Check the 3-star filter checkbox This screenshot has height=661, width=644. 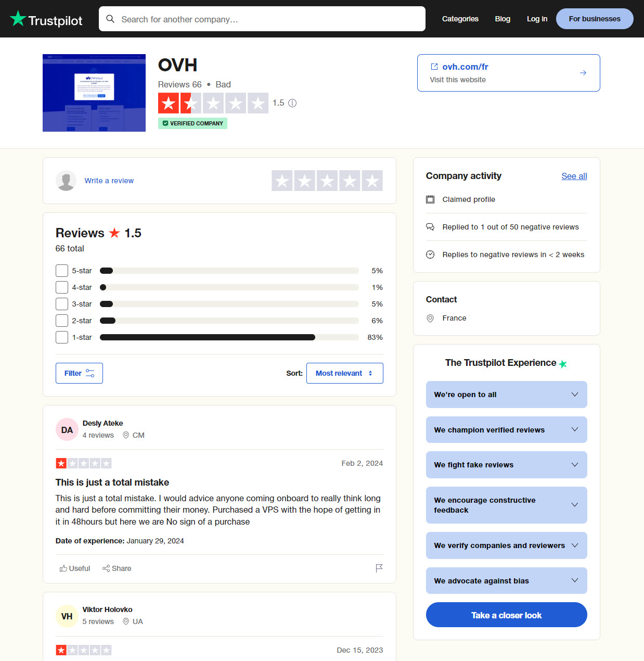tap(62, 304)
